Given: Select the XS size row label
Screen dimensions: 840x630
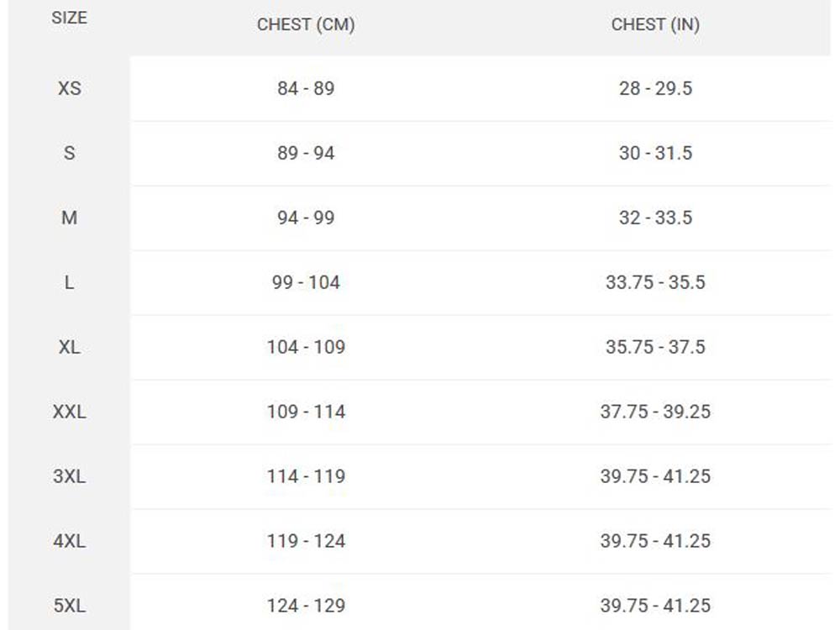Looking at the screenshot, I should (x=69, y=88).
